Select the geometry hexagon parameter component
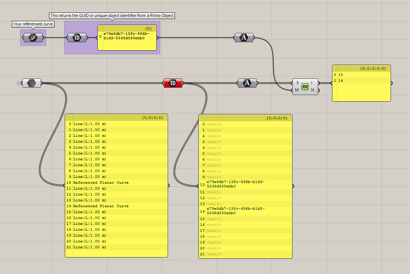410x274 pixels. tap(31, 83)
